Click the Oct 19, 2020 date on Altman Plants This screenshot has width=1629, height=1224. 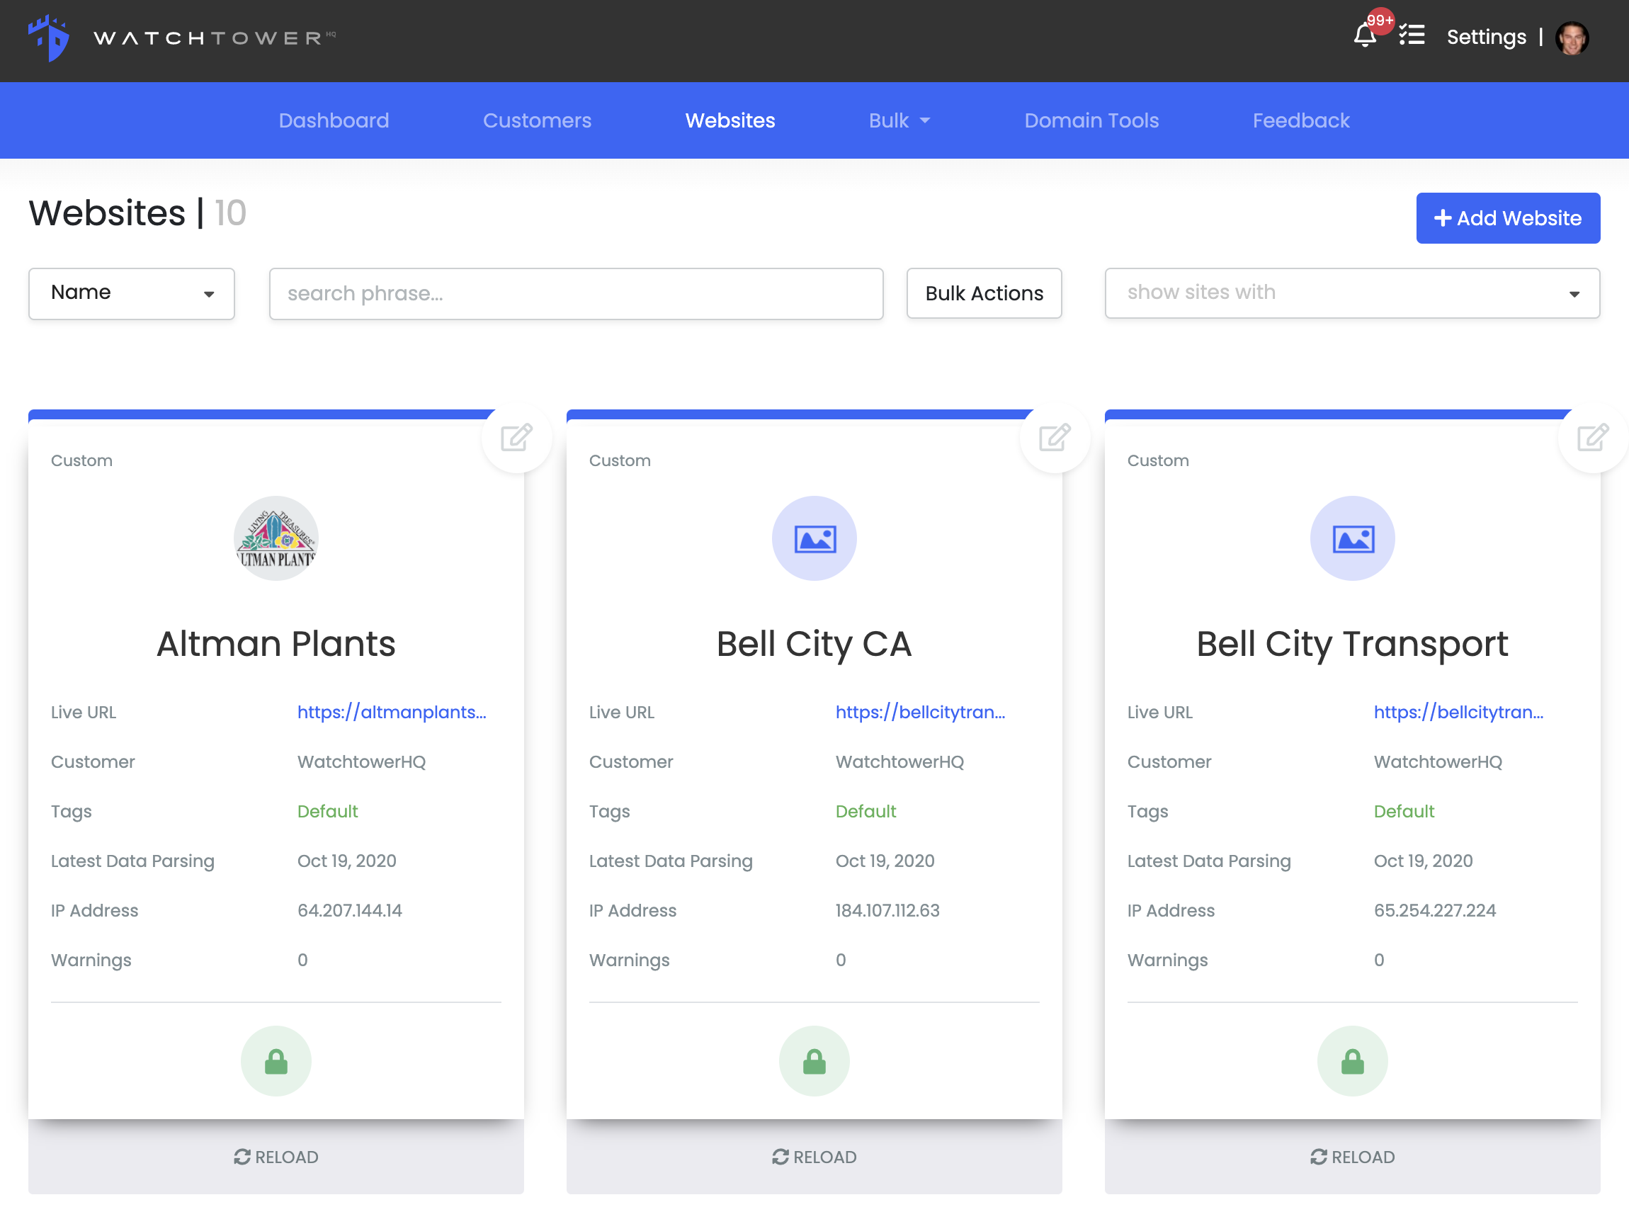pyautogui.click(x=347, y=861)
